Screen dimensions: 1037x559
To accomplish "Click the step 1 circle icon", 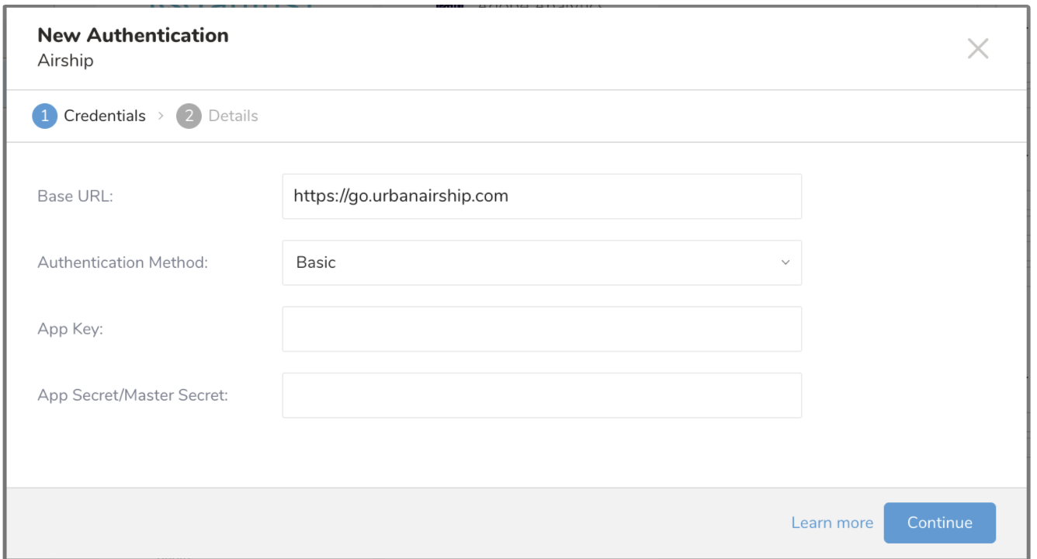I will 44,116.
